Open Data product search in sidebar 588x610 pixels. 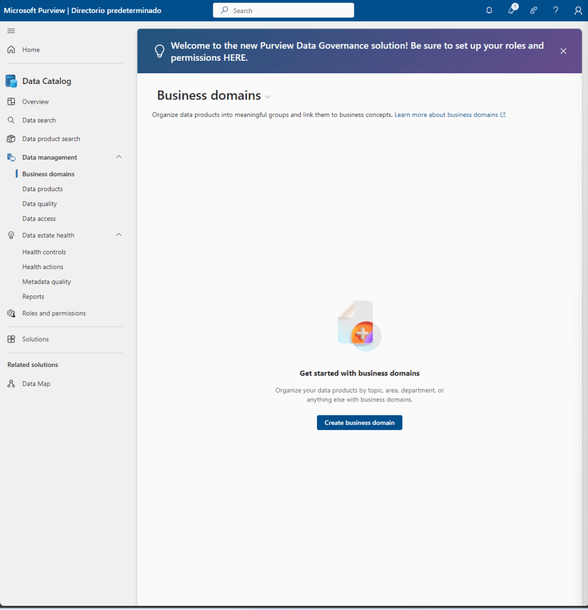pyautogui.click(x=51, y=139)
